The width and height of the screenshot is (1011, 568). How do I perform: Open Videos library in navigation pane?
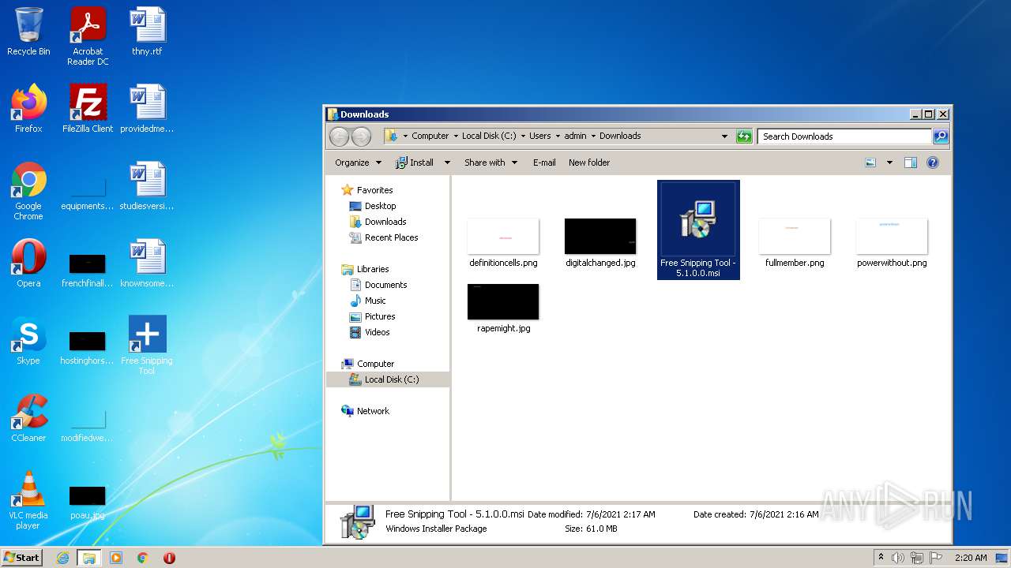[370, 332]
